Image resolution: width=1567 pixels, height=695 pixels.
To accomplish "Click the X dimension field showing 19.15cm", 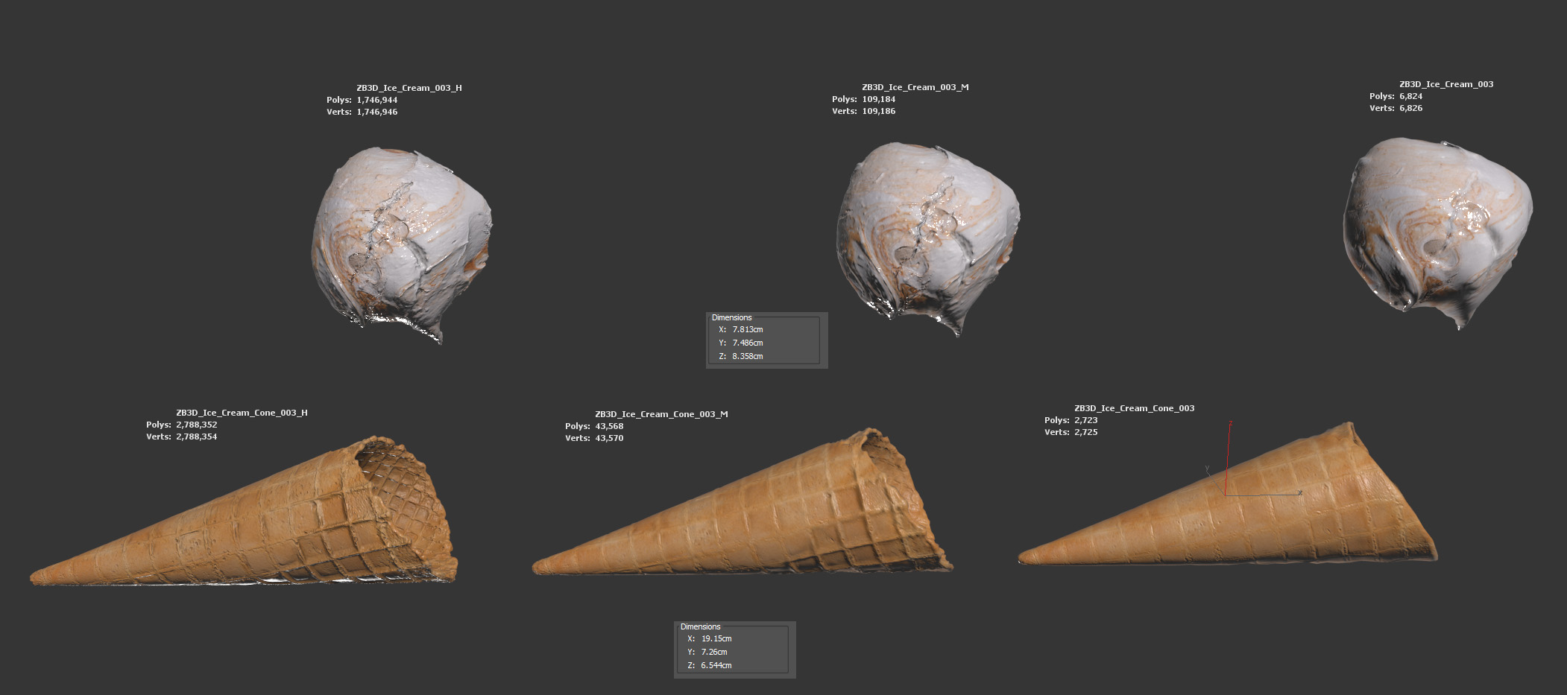I will point(716,638).
